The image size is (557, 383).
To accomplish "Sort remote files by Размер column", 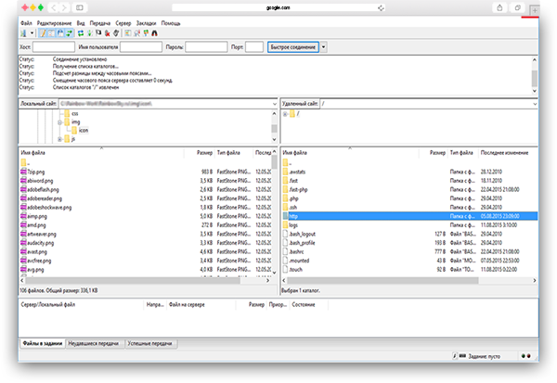I will (x=436, y=151).
